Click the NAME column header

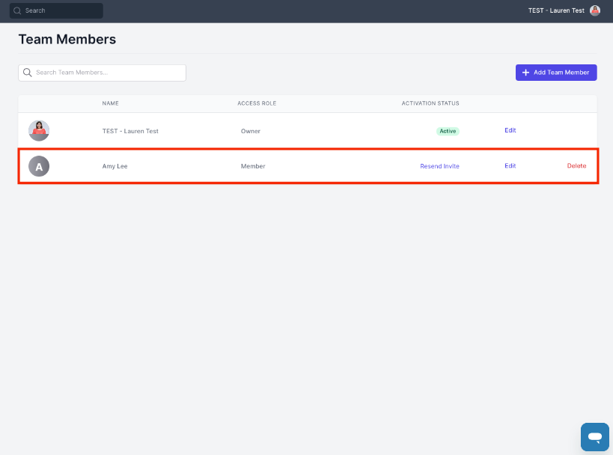tap(110, 103)
